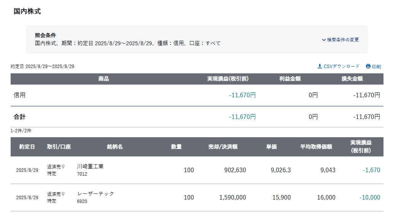Select the 合計 row label
The image size is (401, 214).
[19, 117]
